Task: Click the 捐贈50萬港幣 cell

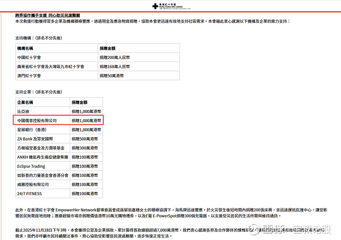Action: (139, 76)
